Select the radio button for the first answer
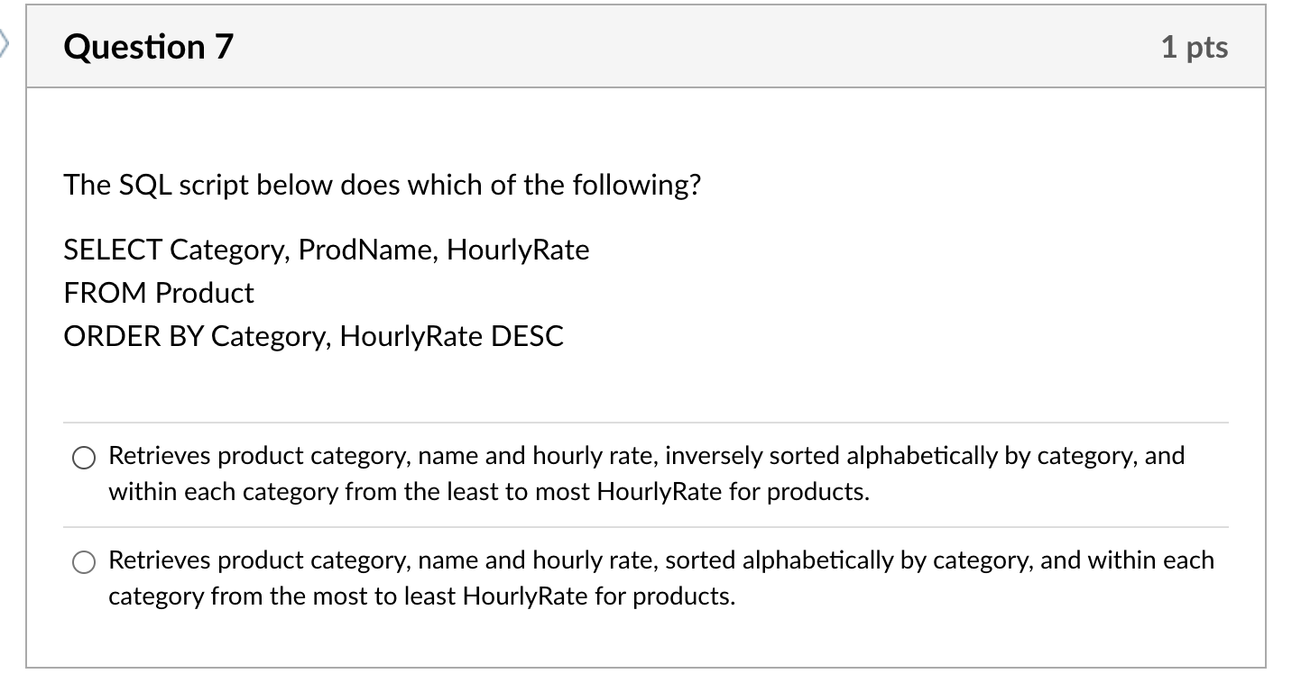This screenshot has height=692, width=1301. tap(83, 457)
